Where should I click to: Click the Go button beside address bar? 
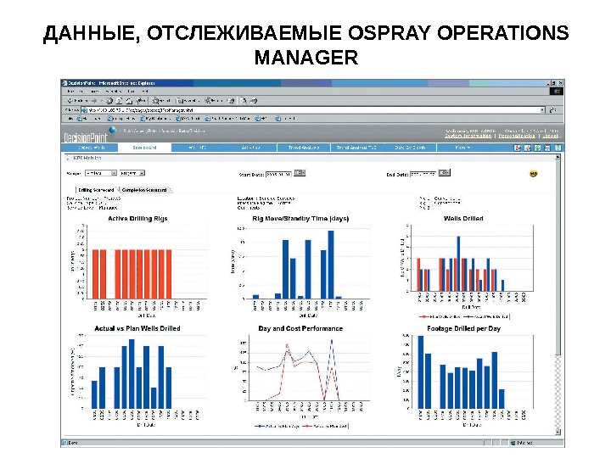(552, 110)
